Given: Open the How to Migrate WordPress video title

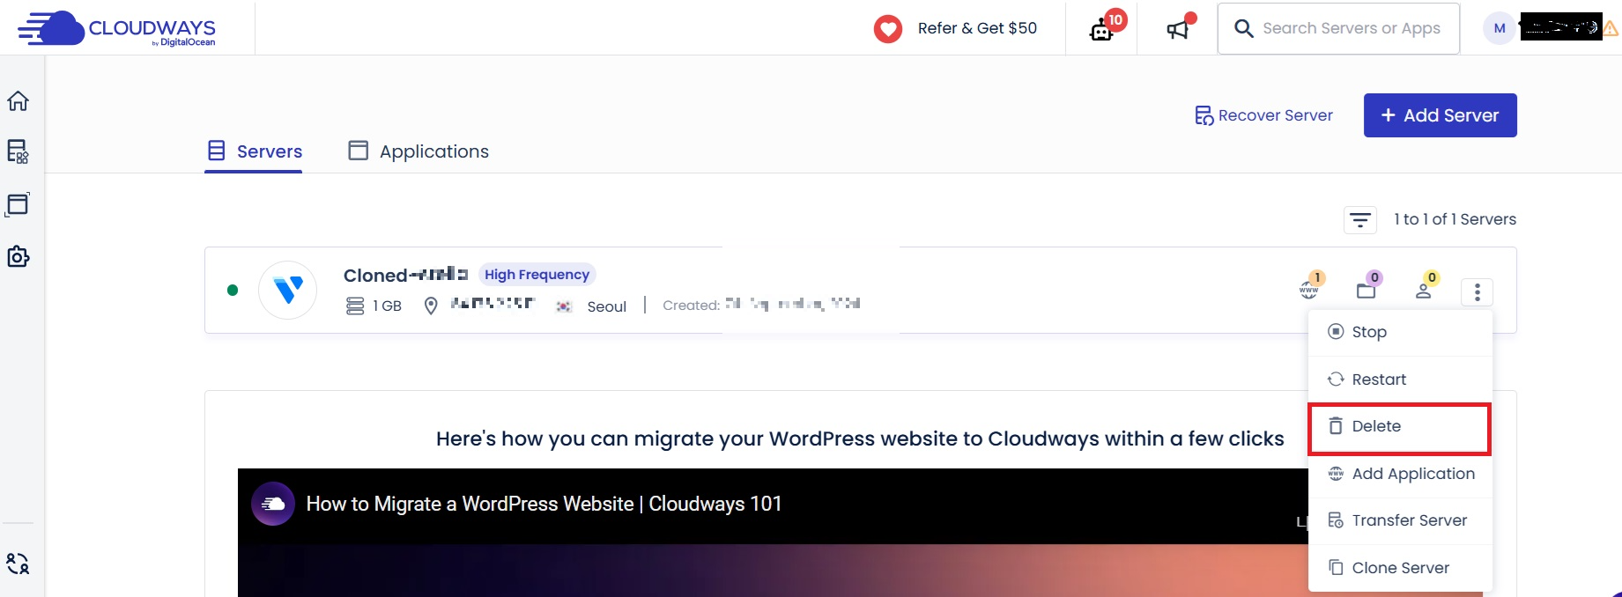Looking at the screenshot, I should coord(544,505).
